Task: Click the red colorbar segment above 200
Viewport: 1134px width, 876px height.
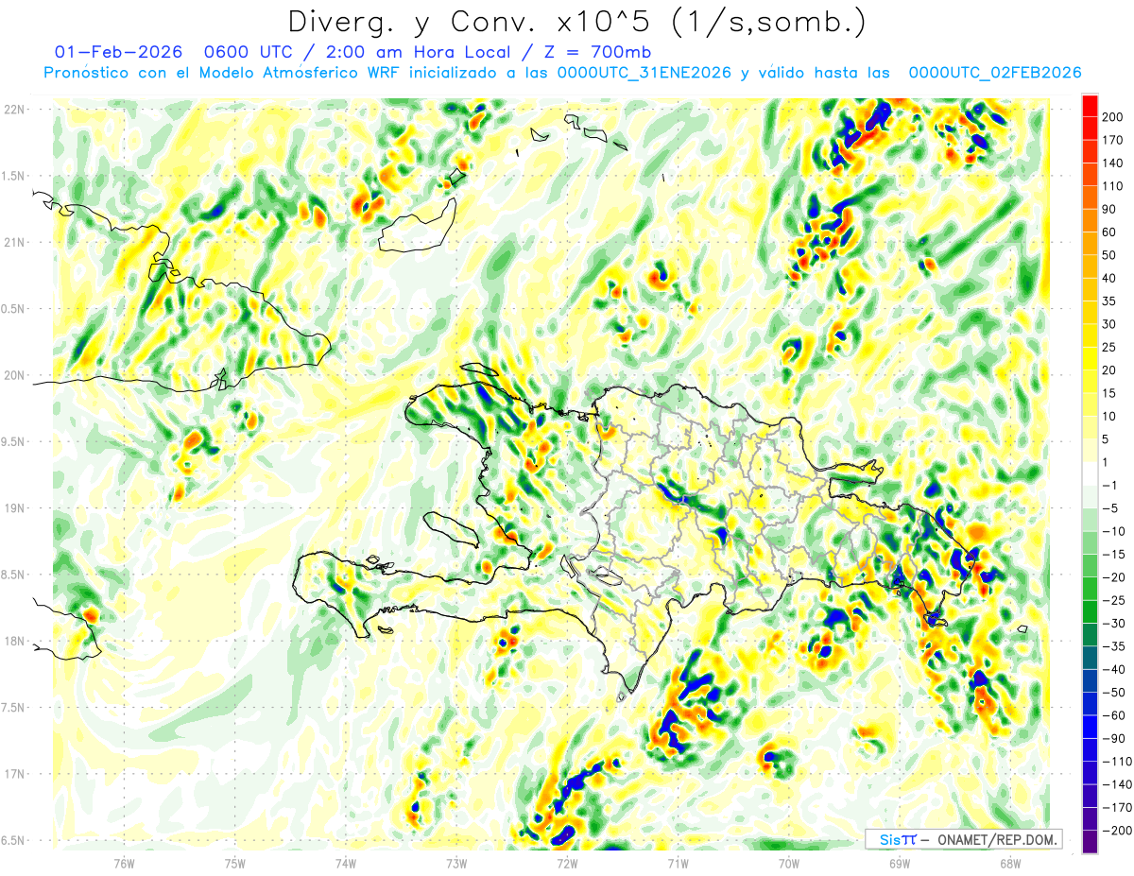Action: click(x=1090, y=106)
